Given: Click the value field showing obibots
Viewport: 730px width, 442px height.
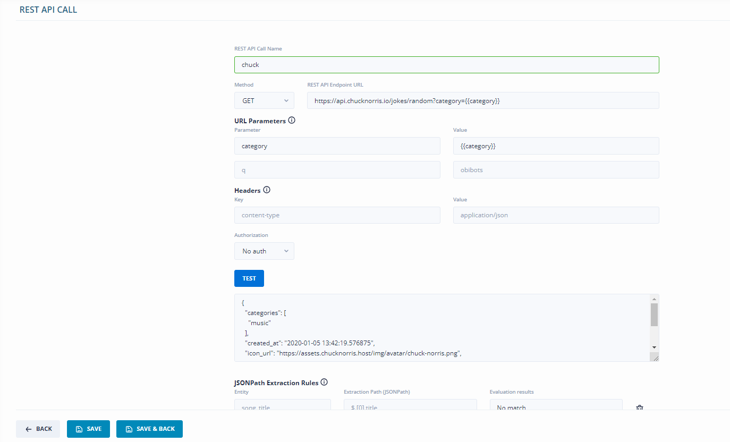Looking at the screenshot, I should point(556,169).
